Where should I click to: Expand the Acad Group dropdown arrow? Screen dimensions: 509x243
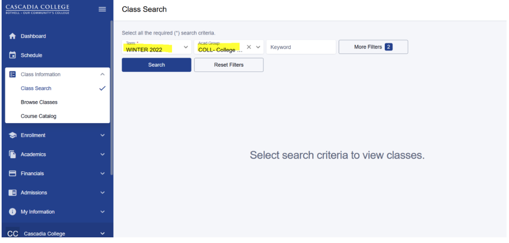coord(257,47)
